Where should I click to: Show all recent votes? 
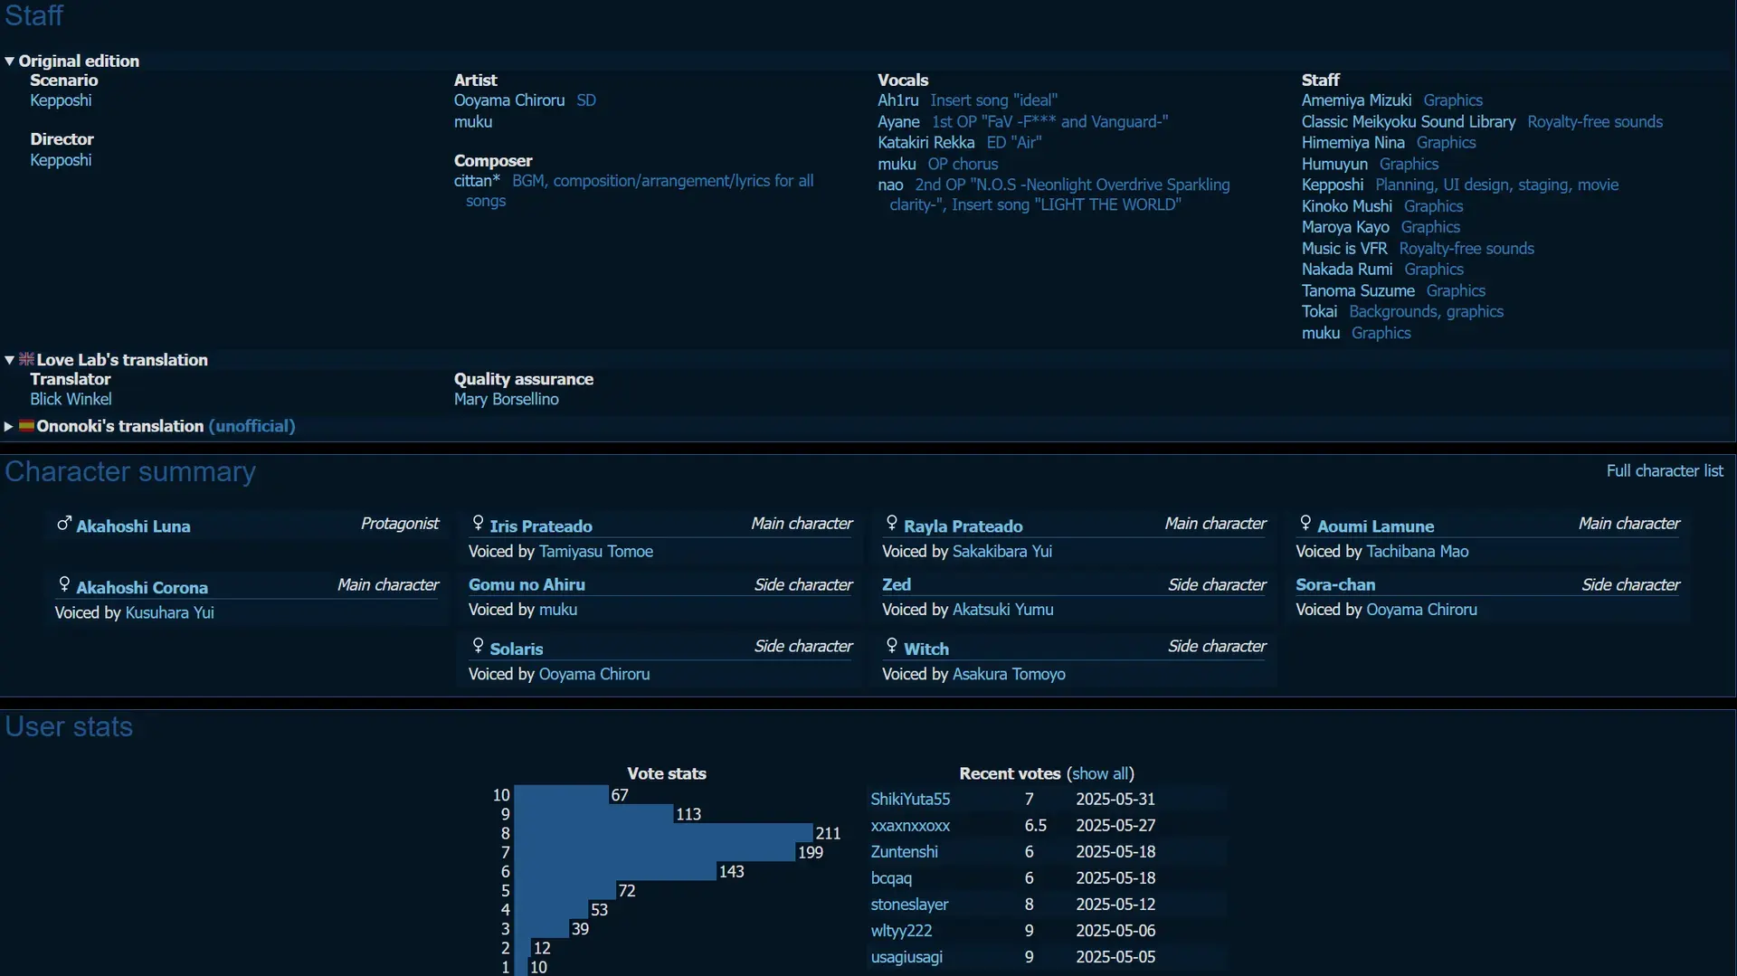coord(1100,774)
